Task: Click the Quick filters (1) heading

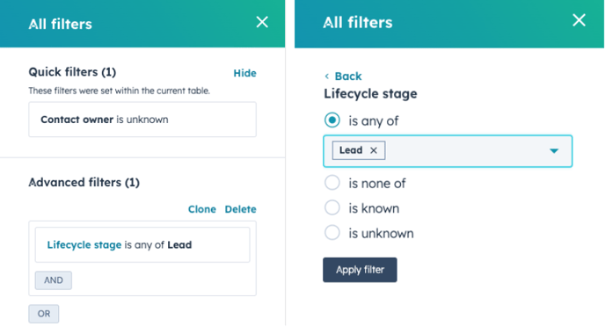Action: pyautogui.click(x=72, y=72)
